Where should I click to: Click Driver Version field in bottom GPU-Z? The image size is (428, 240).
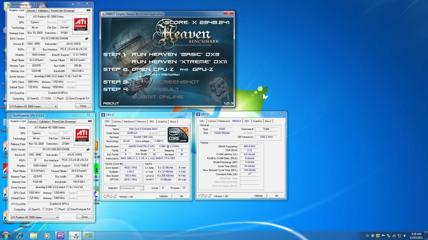tap(59, 187)
